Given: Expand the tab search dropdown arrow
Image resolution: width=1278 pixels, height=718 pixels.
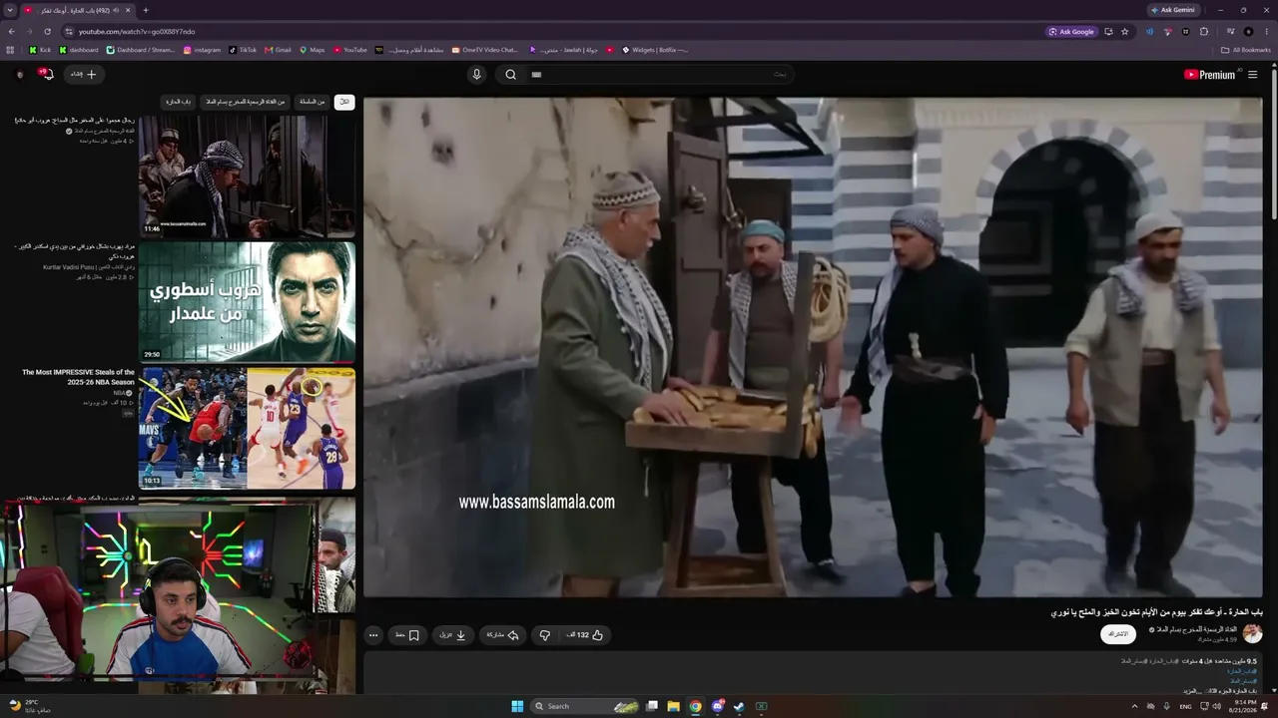Looking at the screenshot, I should tap(10, 10).
